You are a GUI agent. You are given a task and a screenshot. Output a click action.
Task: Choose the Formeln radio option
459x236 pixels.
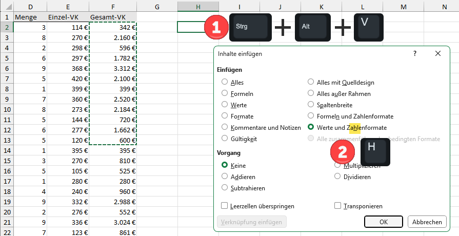click(225, 93)
